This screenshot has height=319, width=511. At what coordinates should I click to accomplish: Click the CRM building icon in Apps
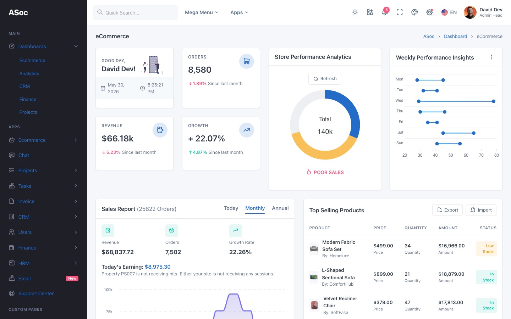pos(12,217)
